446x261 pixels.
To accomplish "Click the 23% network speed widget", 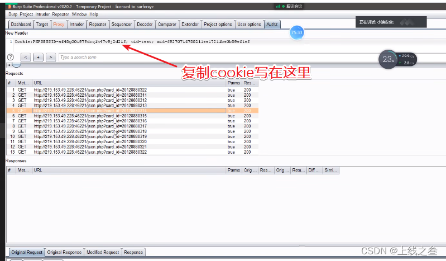I will pyautogui.click(x=397, y=59).
